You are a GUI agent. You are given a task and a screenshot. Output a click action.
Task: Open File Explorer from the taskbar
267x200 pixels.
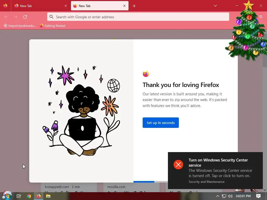[48, 196]
